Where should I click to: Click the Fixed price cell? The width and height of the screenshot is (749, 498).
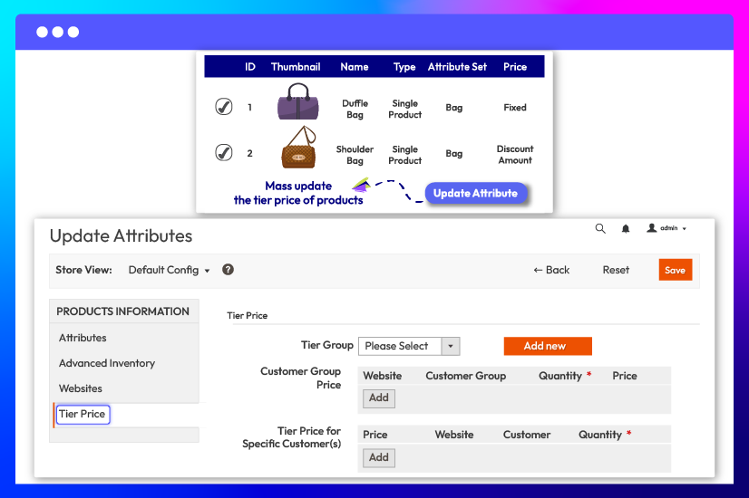pos(515,108)
